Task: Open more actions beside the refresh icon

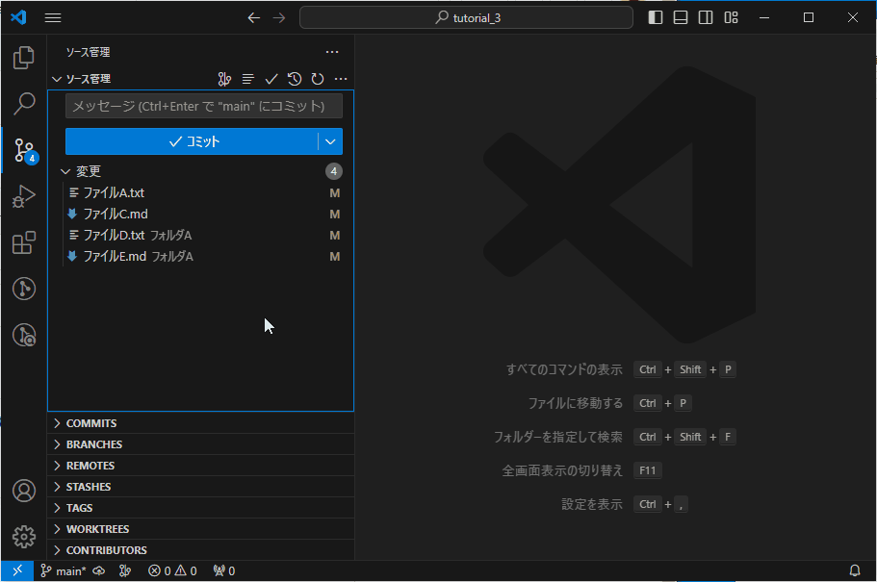Action: tap(341, 79)
